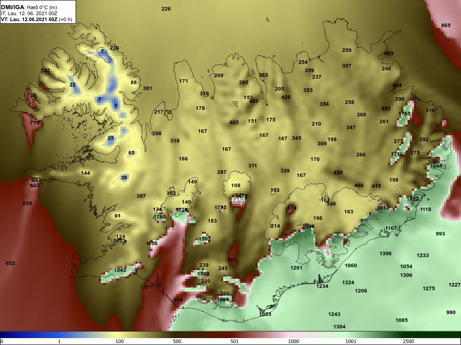
Task: Click the 1644 value on the east coast
Action: (x=436, y=166)
